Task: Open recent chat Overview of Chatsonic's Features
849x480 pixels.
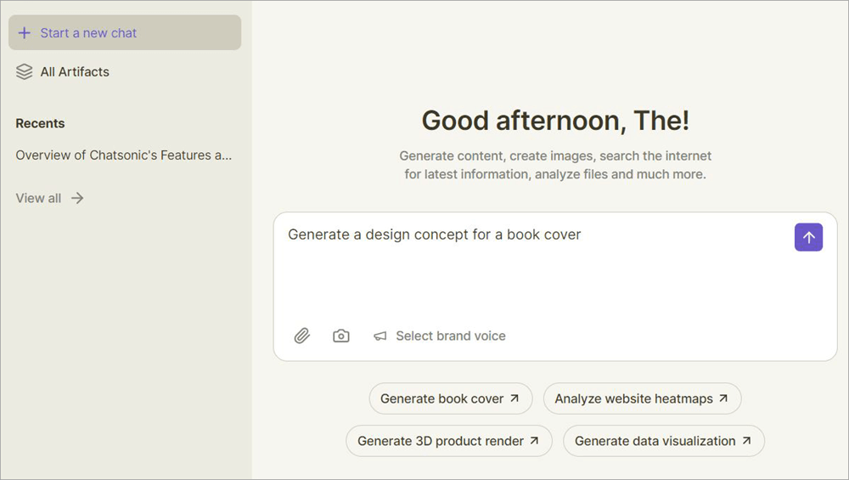Action: pos(124,155)
